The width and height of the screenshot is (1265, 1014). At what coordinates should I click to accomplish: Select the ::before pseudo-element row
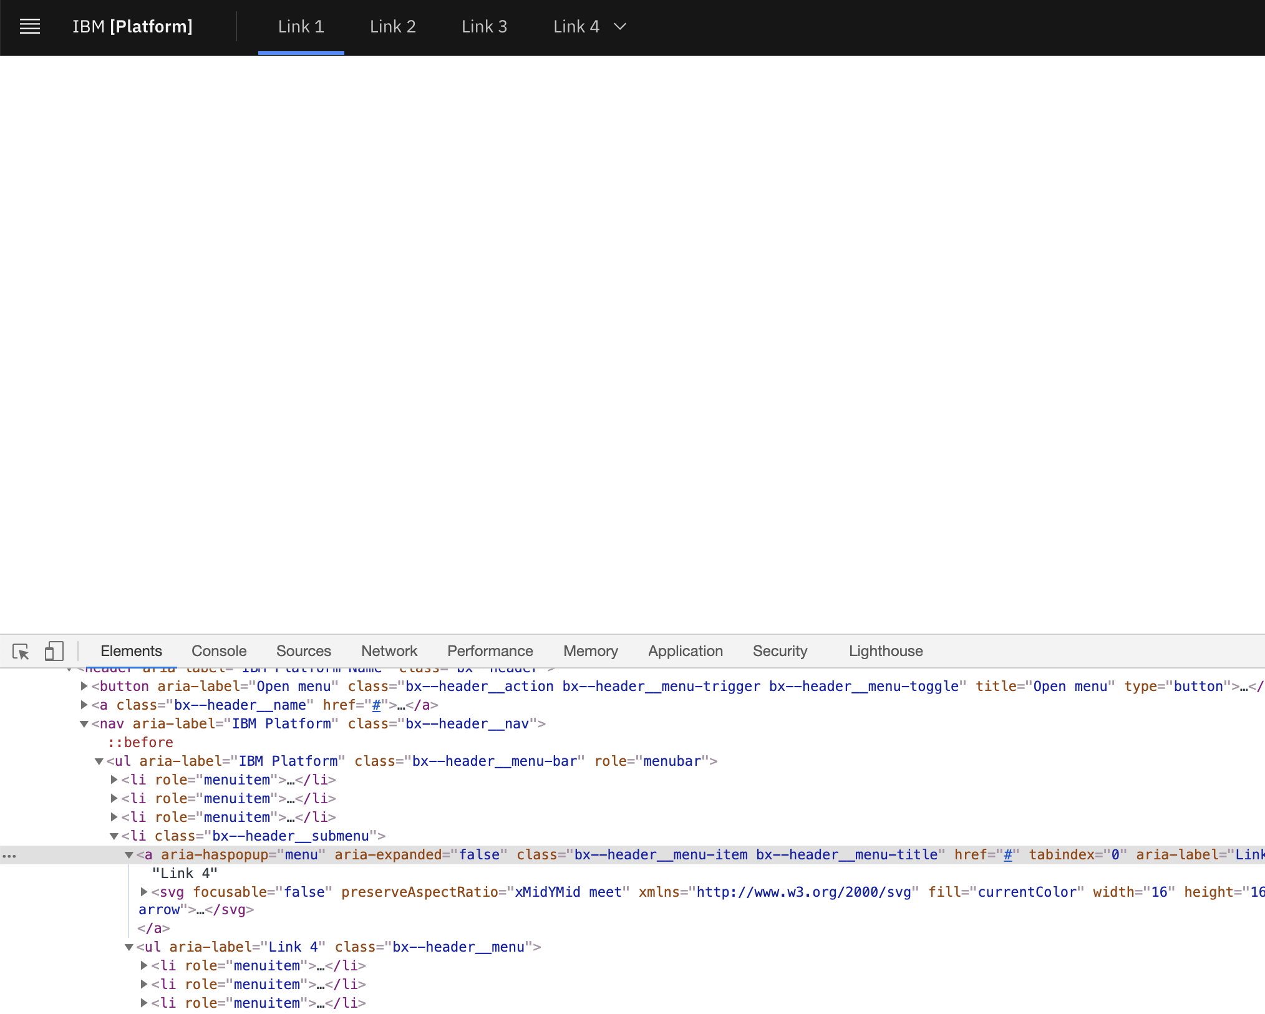(x=140, y=742)
